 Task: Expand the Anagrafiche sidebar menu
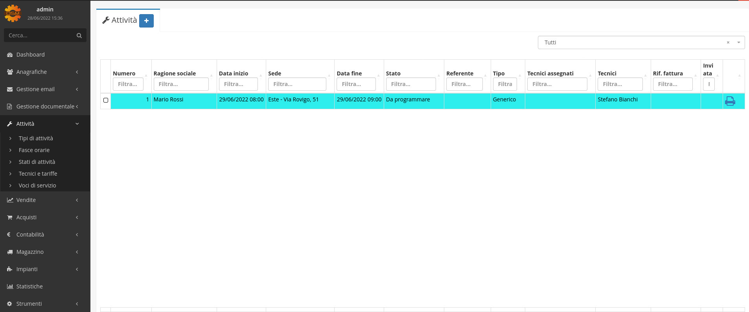(31, 72)
